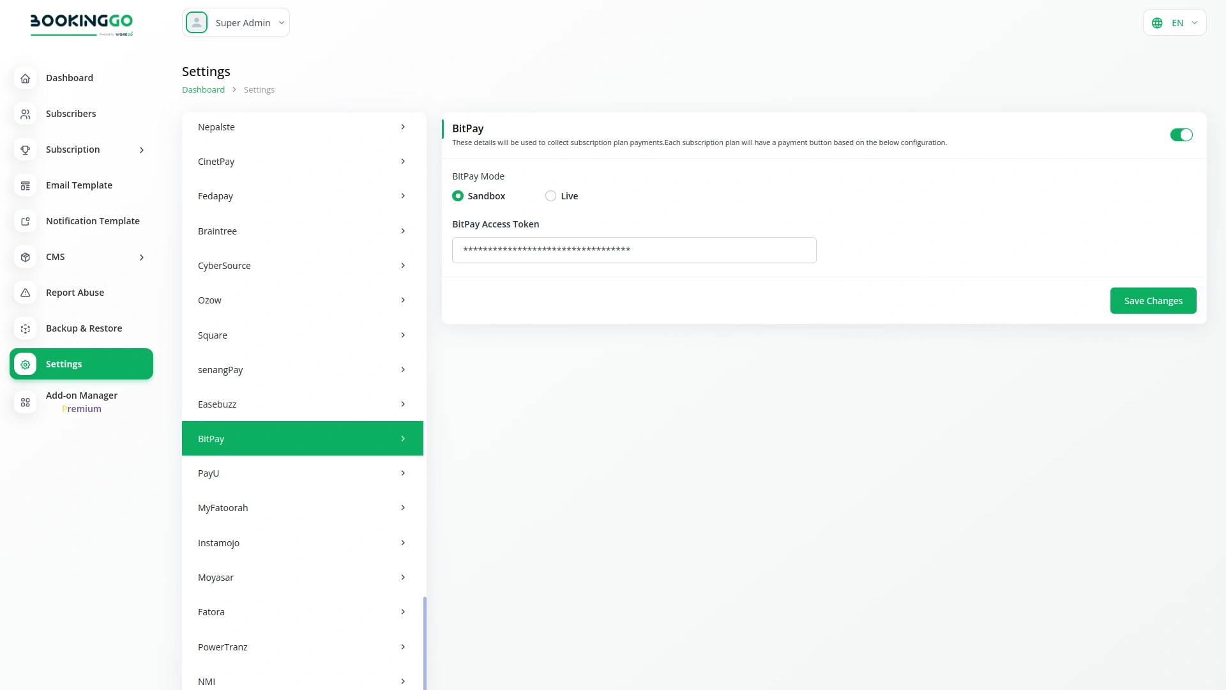Open Add-on Manager via its icon
Screen dimensions: 1226x690
tap(25, 402)
